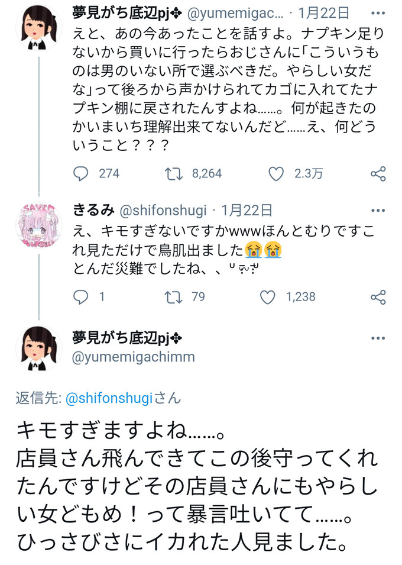
Task: Like the first tweet with 2.3万 likes
Action: click(276, 173)
